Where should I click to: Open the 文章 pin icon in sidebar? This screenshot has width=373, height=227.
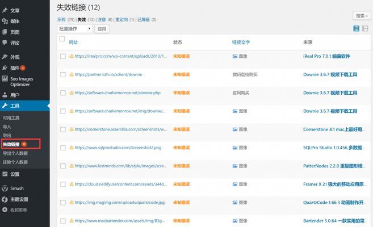(5, 10)
